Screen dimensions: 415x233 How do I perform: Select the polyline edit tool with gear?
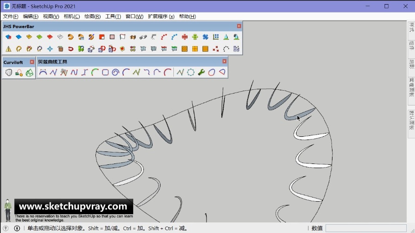pyautogui.click(x=64, y=72)
